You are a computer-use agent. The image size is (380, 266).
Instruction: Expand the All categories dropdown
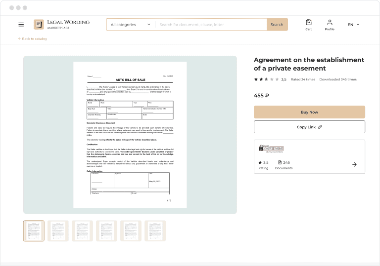tap(131, 25)
